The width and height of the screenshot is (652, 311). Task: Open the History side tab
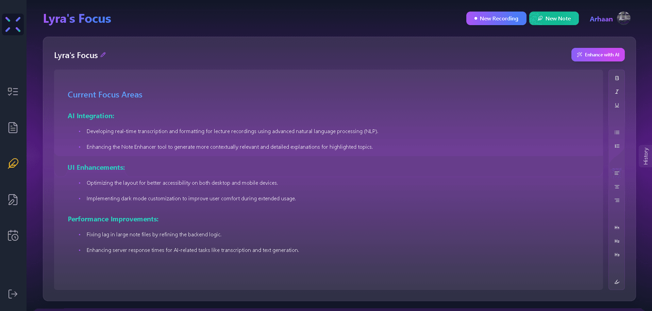tap(646, 156)
